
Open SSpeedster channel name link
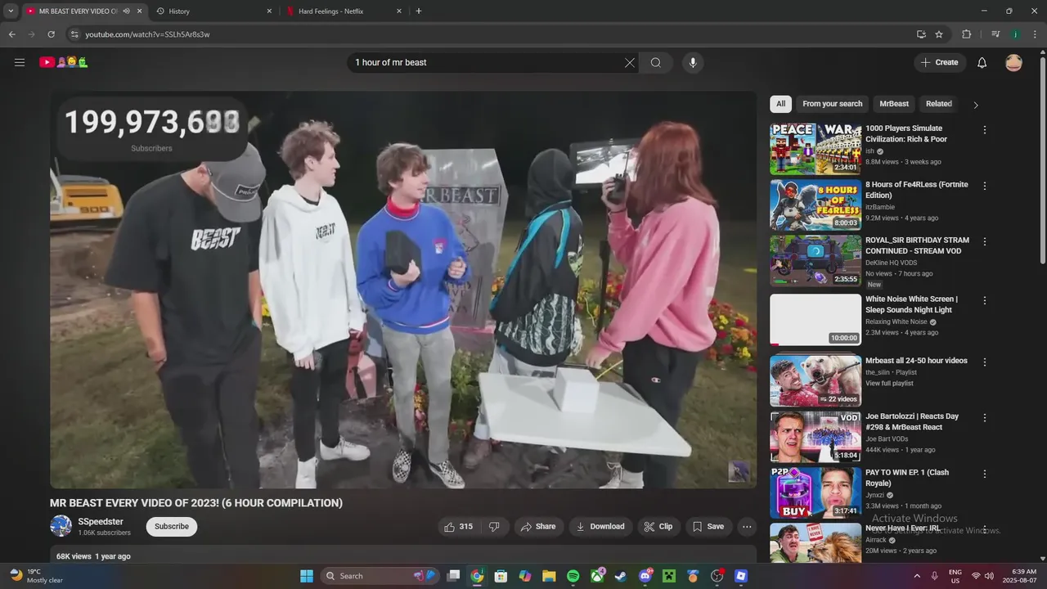pos(101,522)
